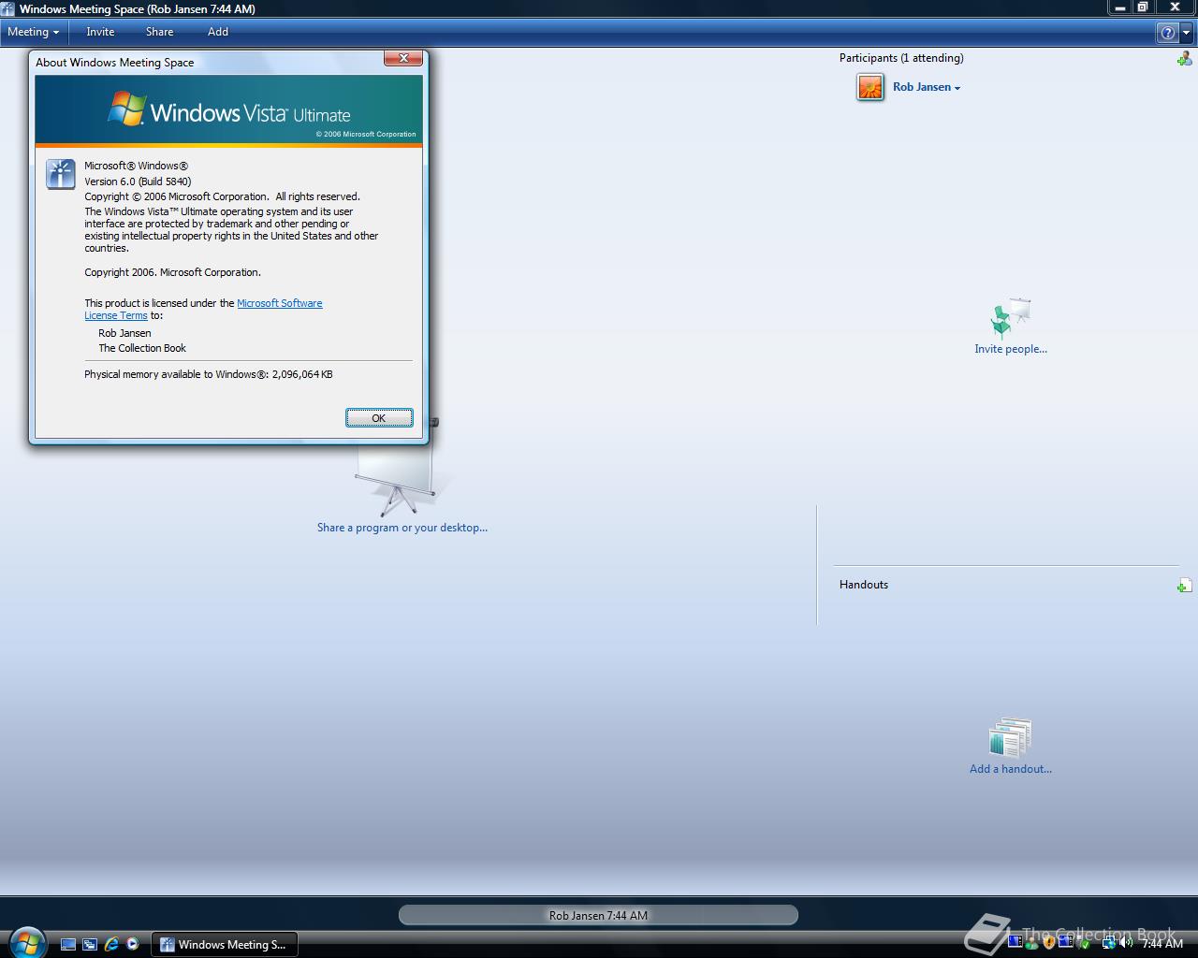Click the volume speaker tray icon
The width and height of the screenshot is (1198, 958).
point(1126,943)
